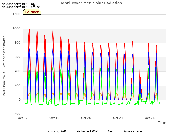Click the Oct 28 x-axis label

[x=150, y=118]
